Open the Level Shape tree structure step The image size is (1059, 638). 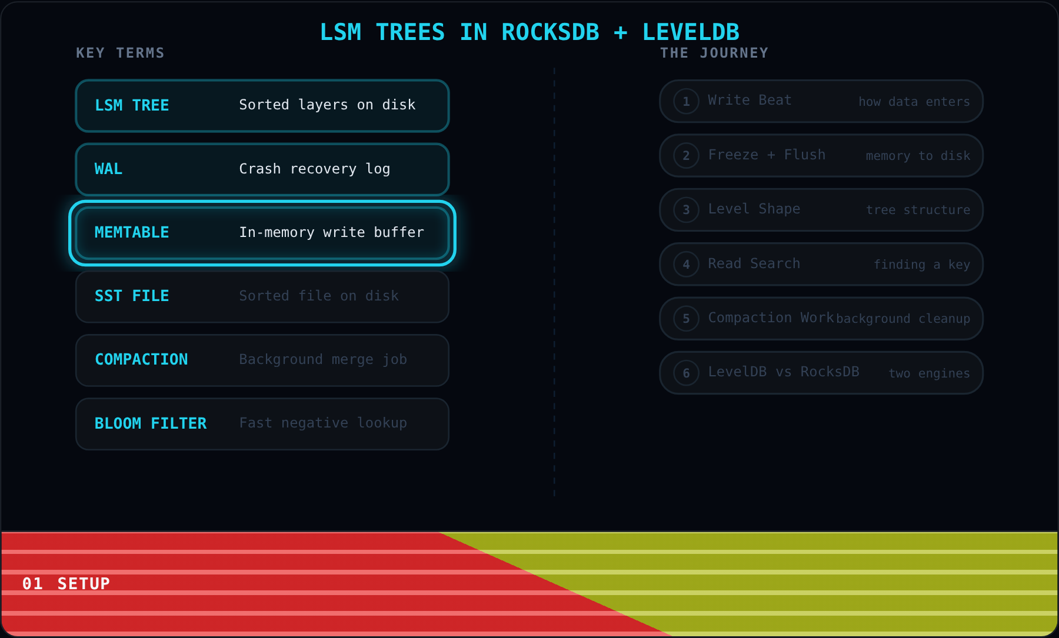821,210
